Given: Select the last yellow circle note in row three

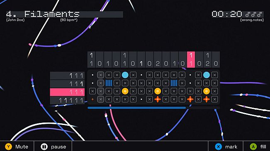Looking at the screenshot, I should click(x=207, y=91).
